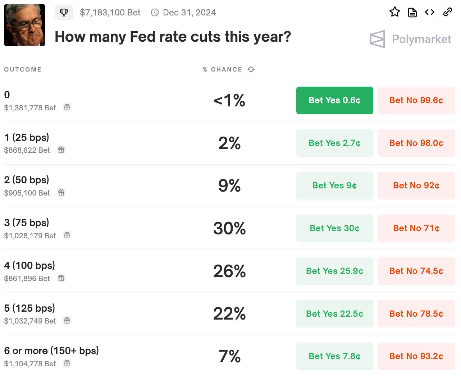461x376 pixels.
Task: Toggle the % chance refresh icon
Action: click(251, 69)
